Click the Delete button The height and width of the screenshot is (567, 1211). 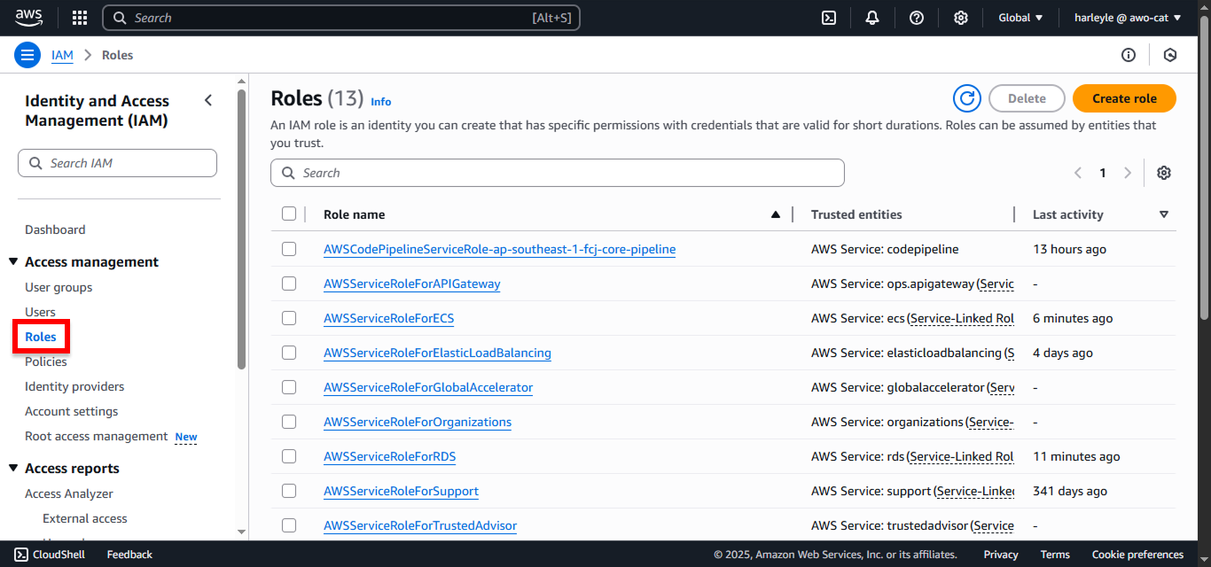tap(1027, 98)
